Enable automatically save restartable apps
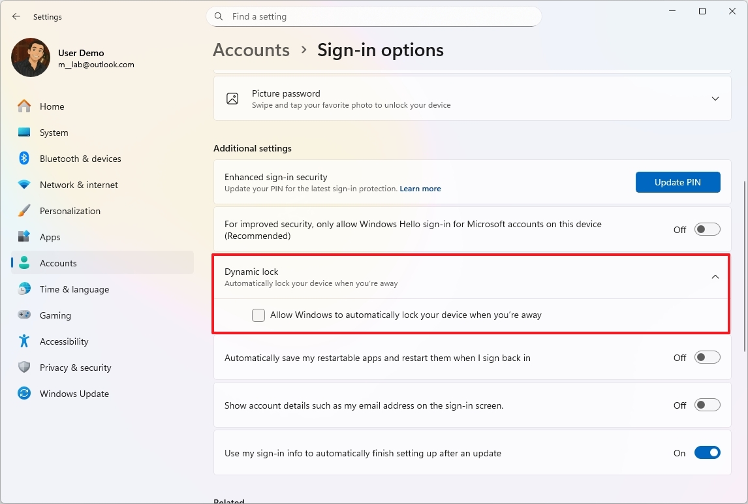The width and height of the screenshot is (748, 504). [x=706, y=357]
